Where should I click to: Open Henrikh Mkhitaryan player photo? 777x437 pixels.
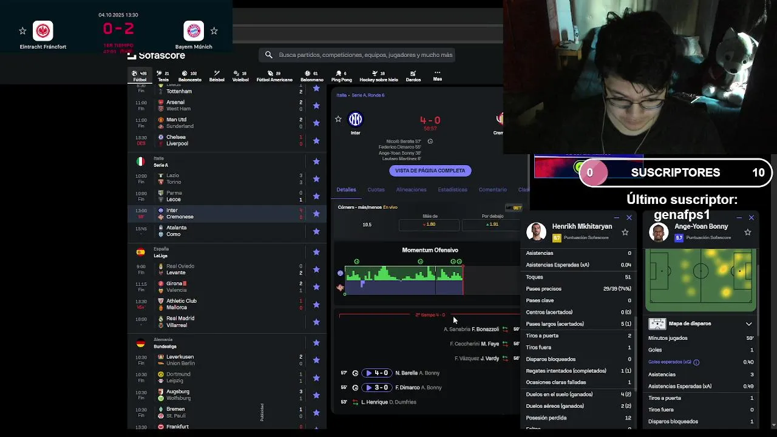(x=536, y=232)
